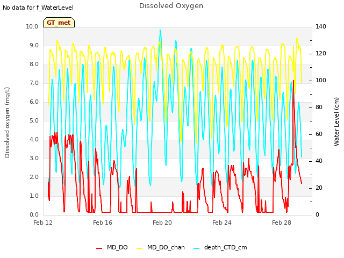Click the 140 right axis value

coord(321,26)
